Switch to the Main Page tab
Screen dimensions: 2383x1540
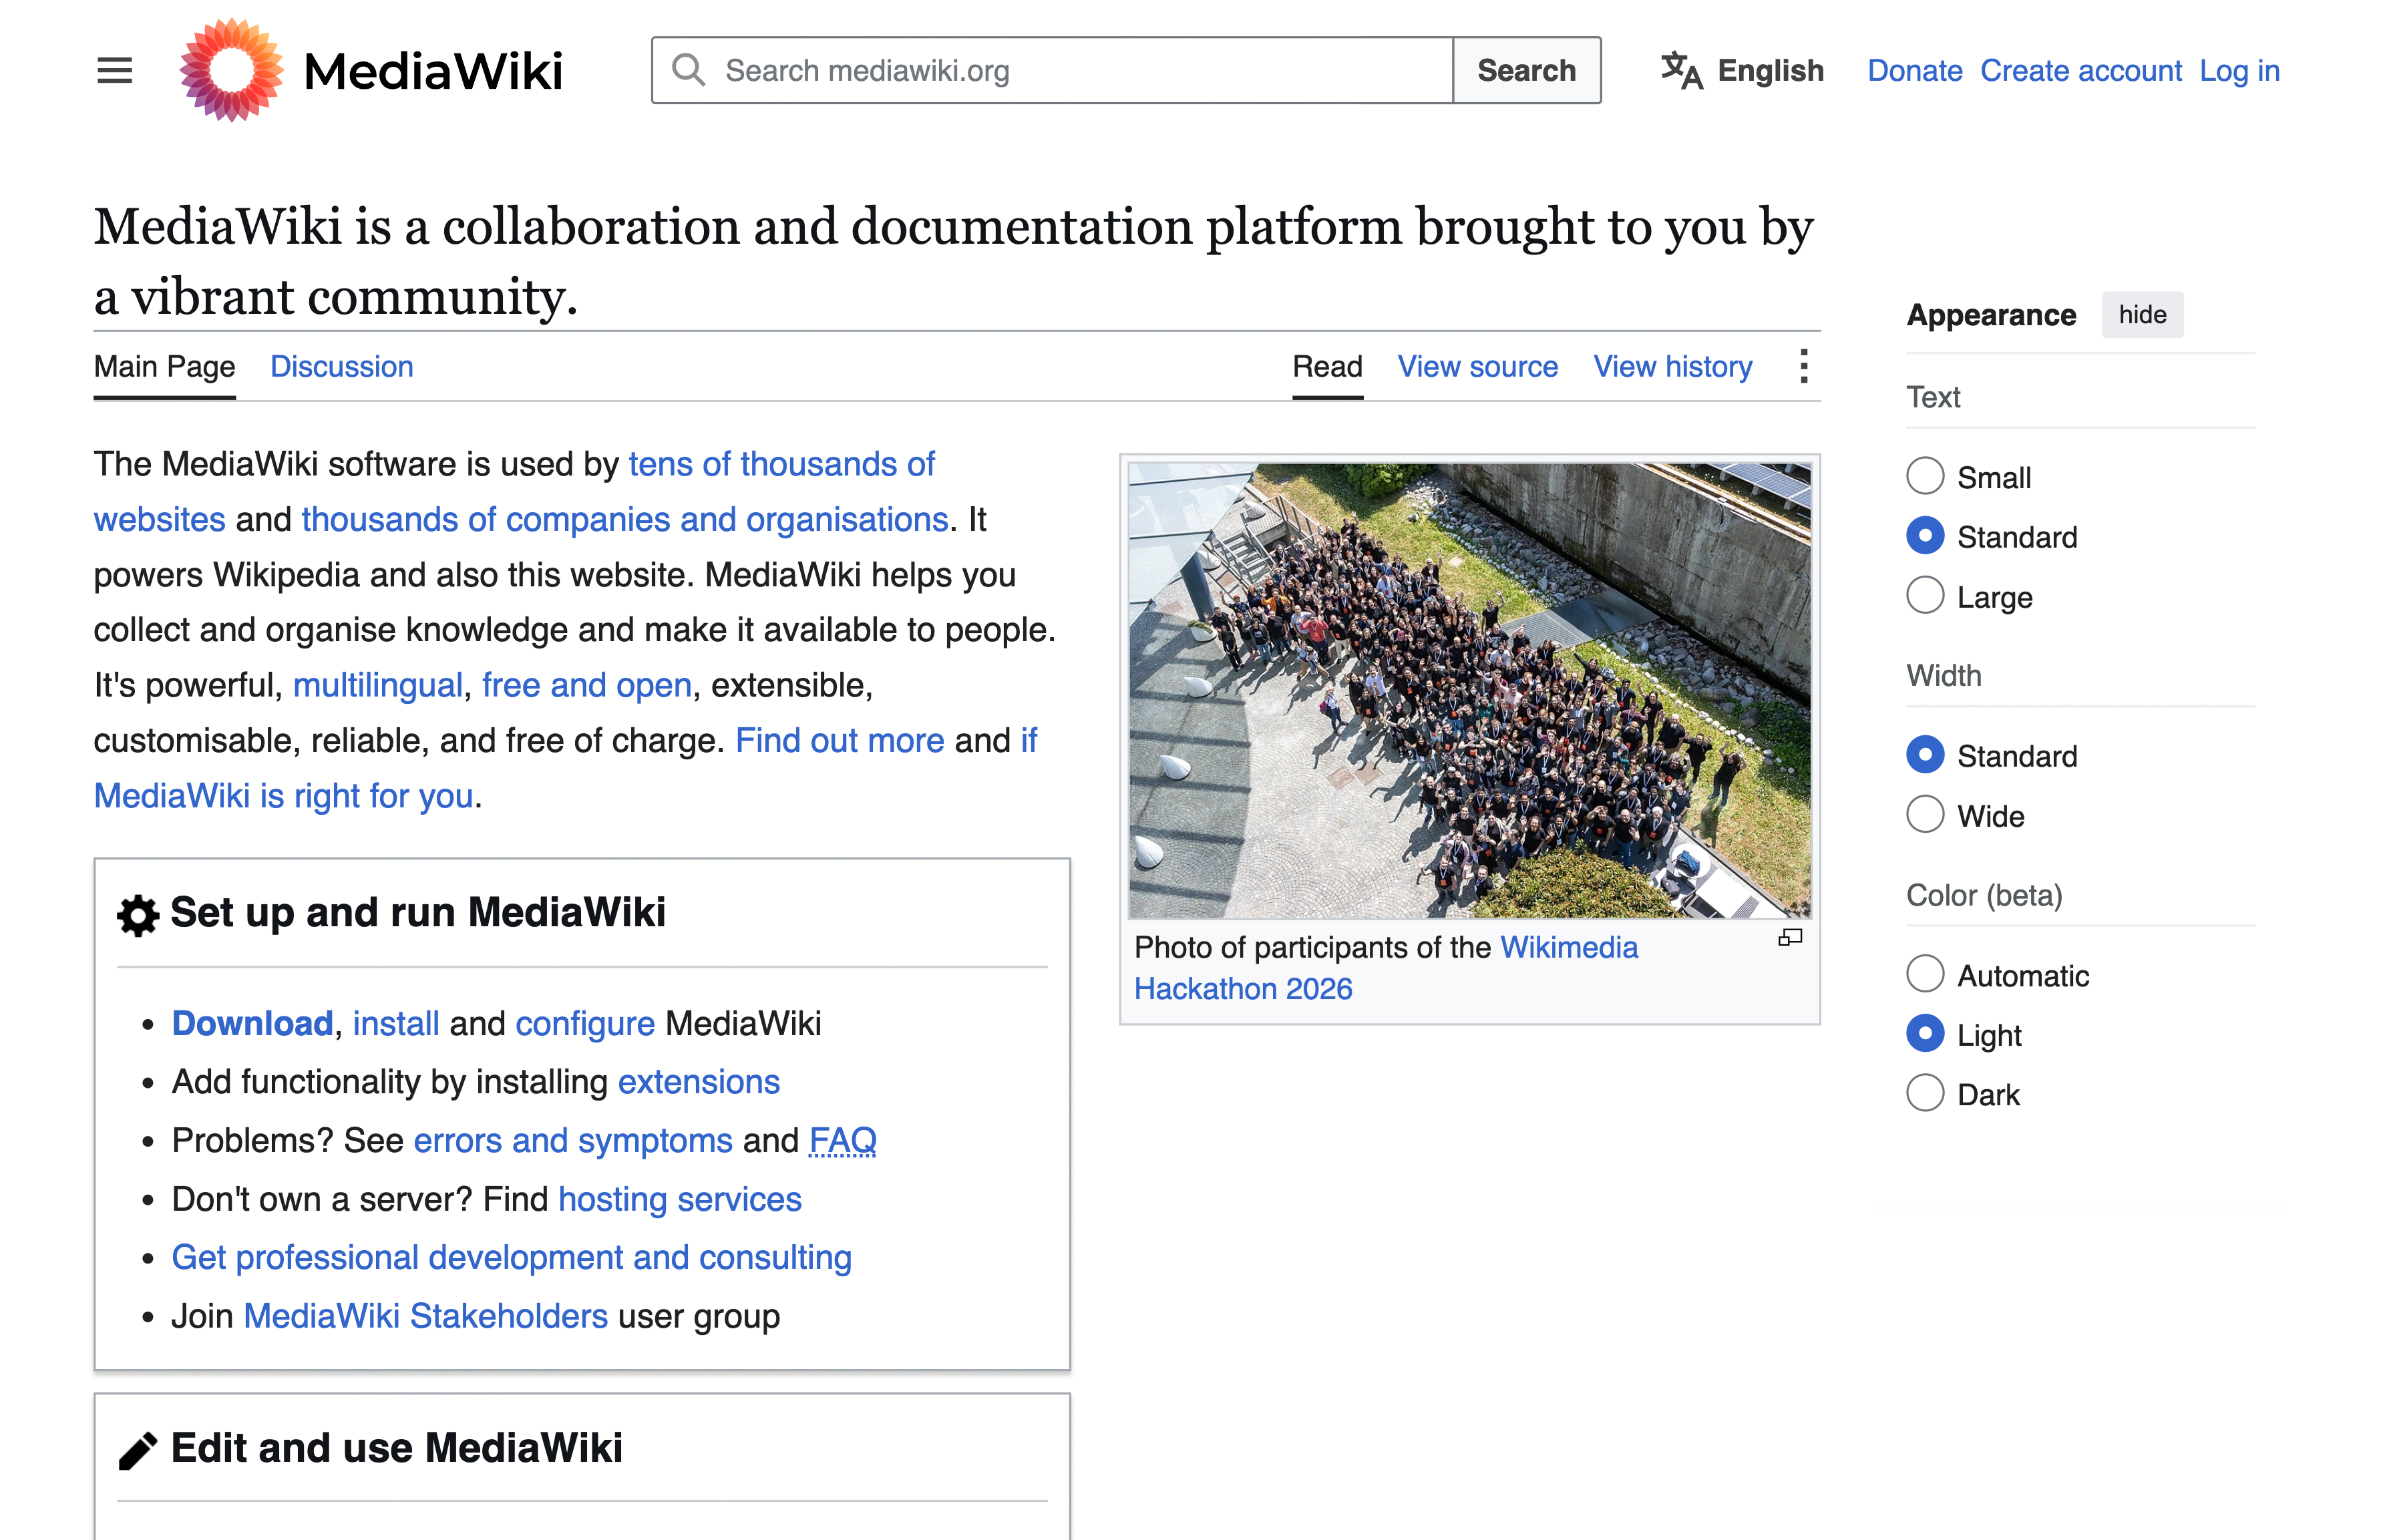point(165,367)
